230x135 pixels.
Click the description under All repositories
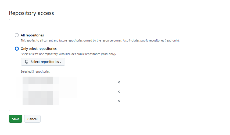click(100, 40)
